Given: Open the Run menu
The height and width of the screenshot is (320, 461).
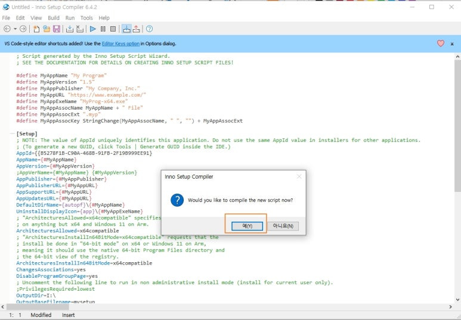Looking at the screenshot, I should click(x=70, y=18).
